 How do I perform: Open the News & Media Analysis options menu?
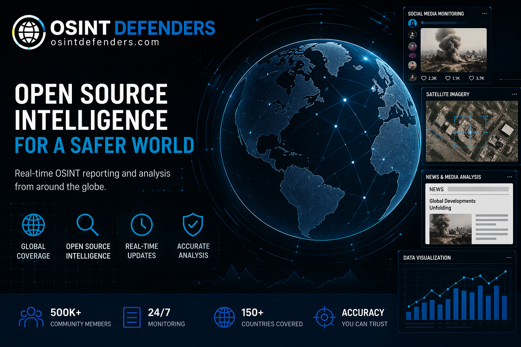point(510,177)
